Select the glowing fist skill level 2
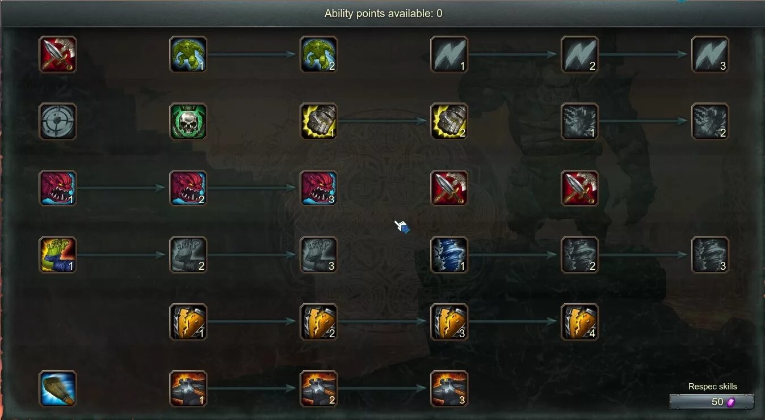Image resolution: width=765 pixels, height=420 pixels. [x=449, y=121]
